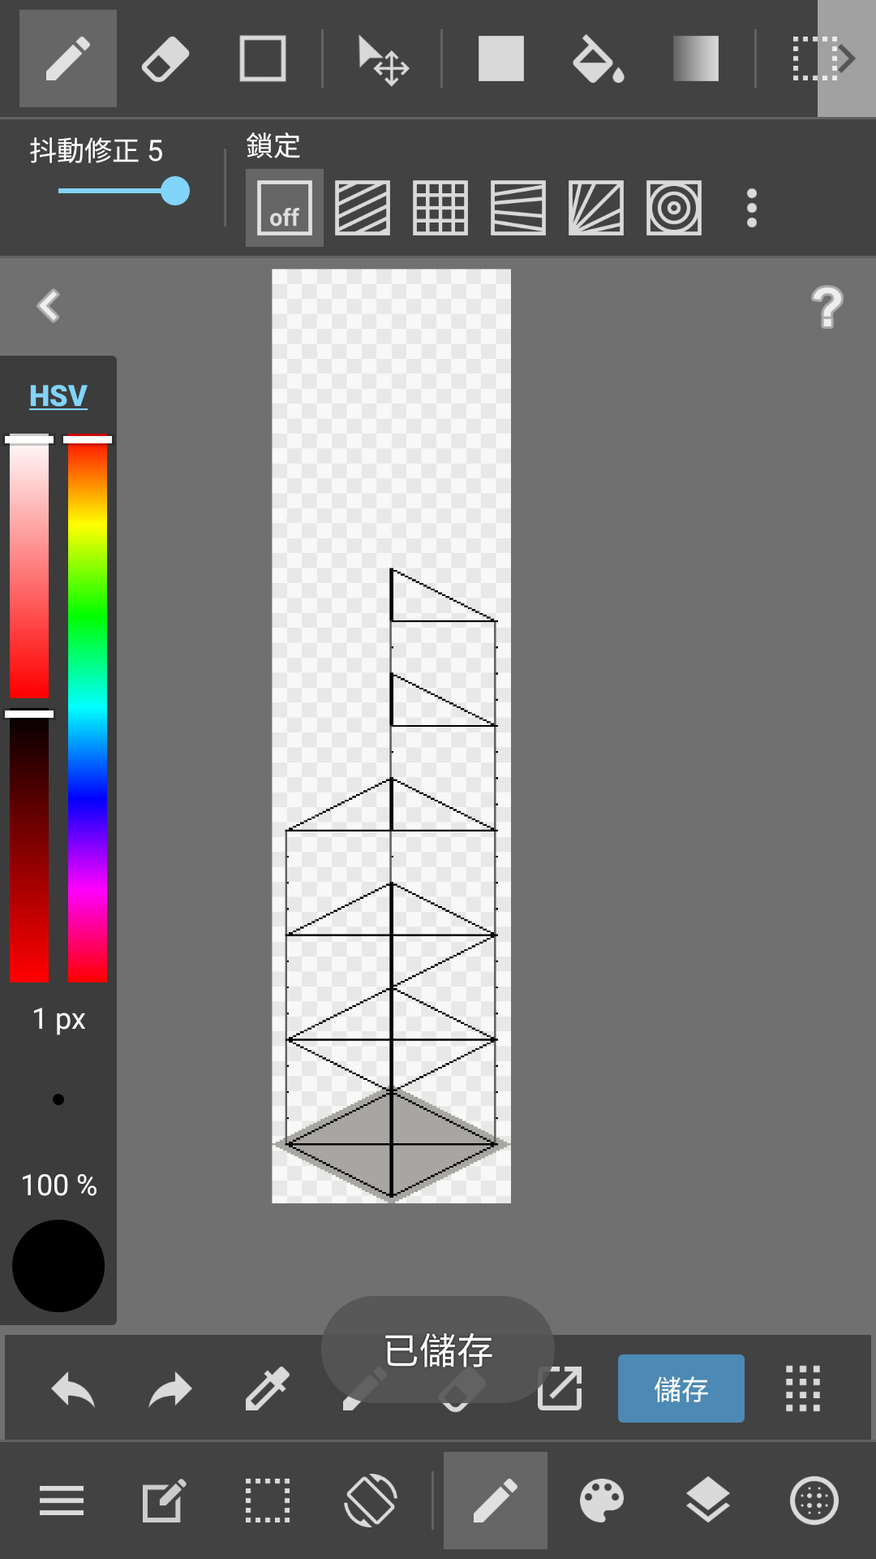Collapse the side color panel with chevron
This screenshot has width=876, height=1559.
(49, 306)
